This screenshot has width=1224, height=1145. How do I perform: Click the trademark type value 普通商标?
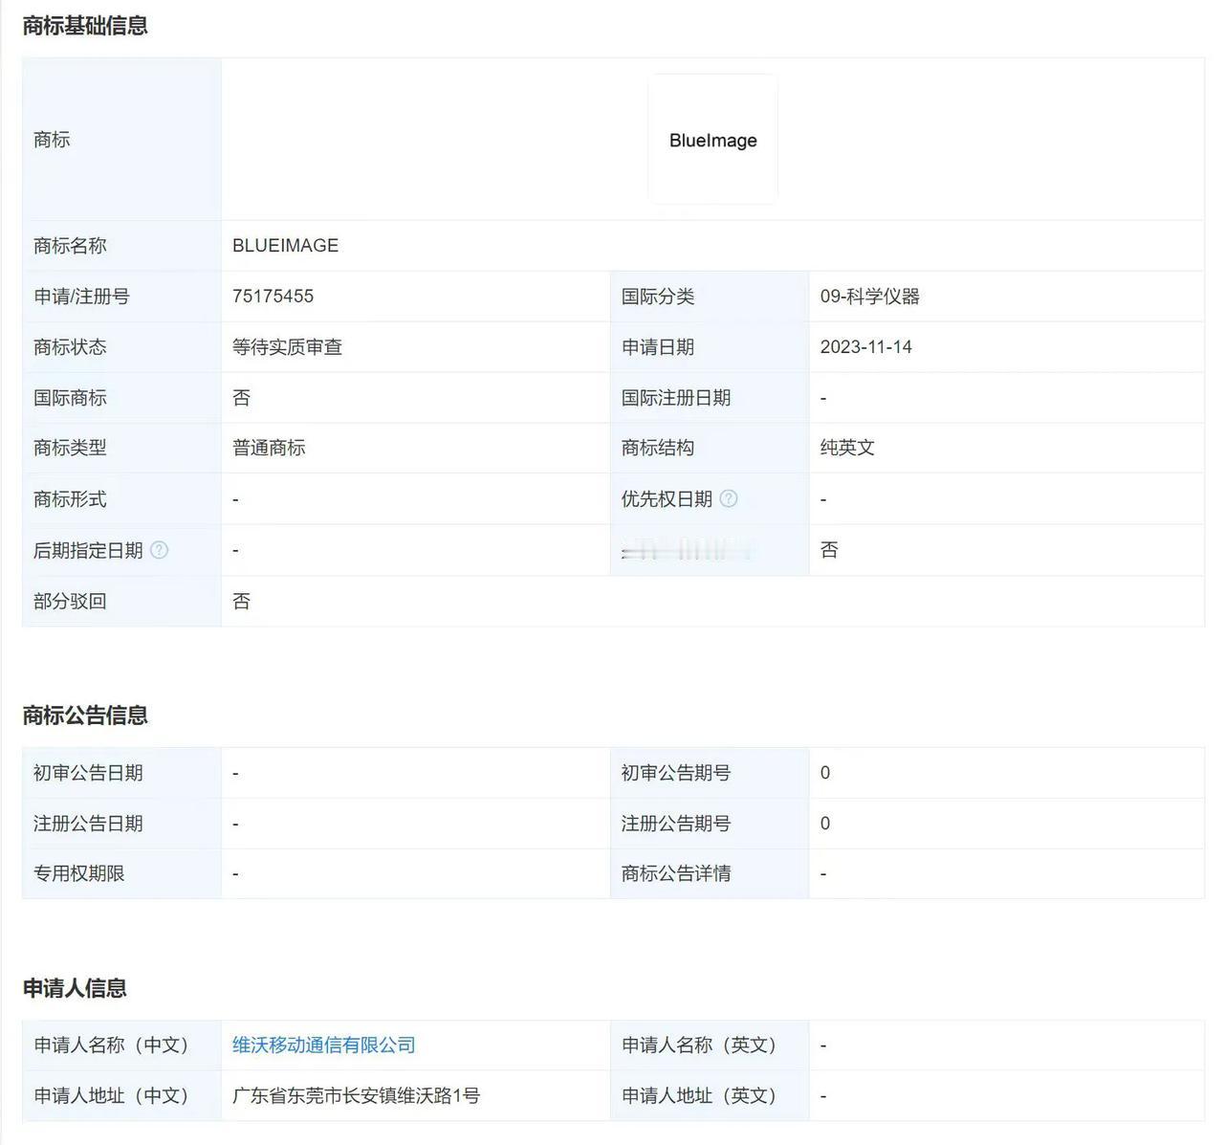[269, 448]
